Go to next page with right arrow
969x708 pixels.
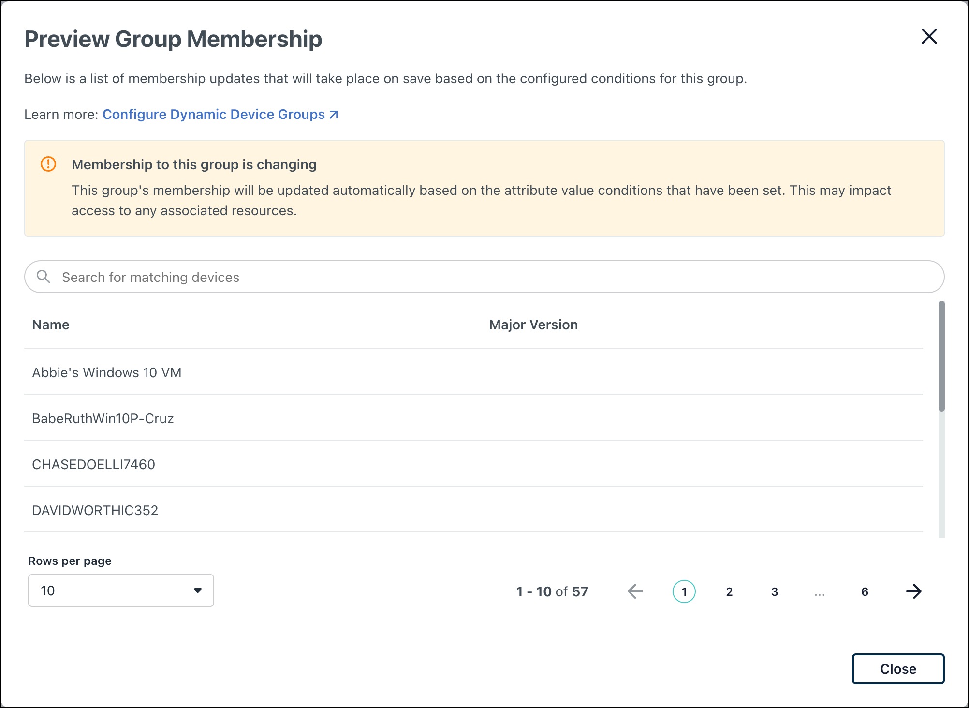[x=913, y=591]
